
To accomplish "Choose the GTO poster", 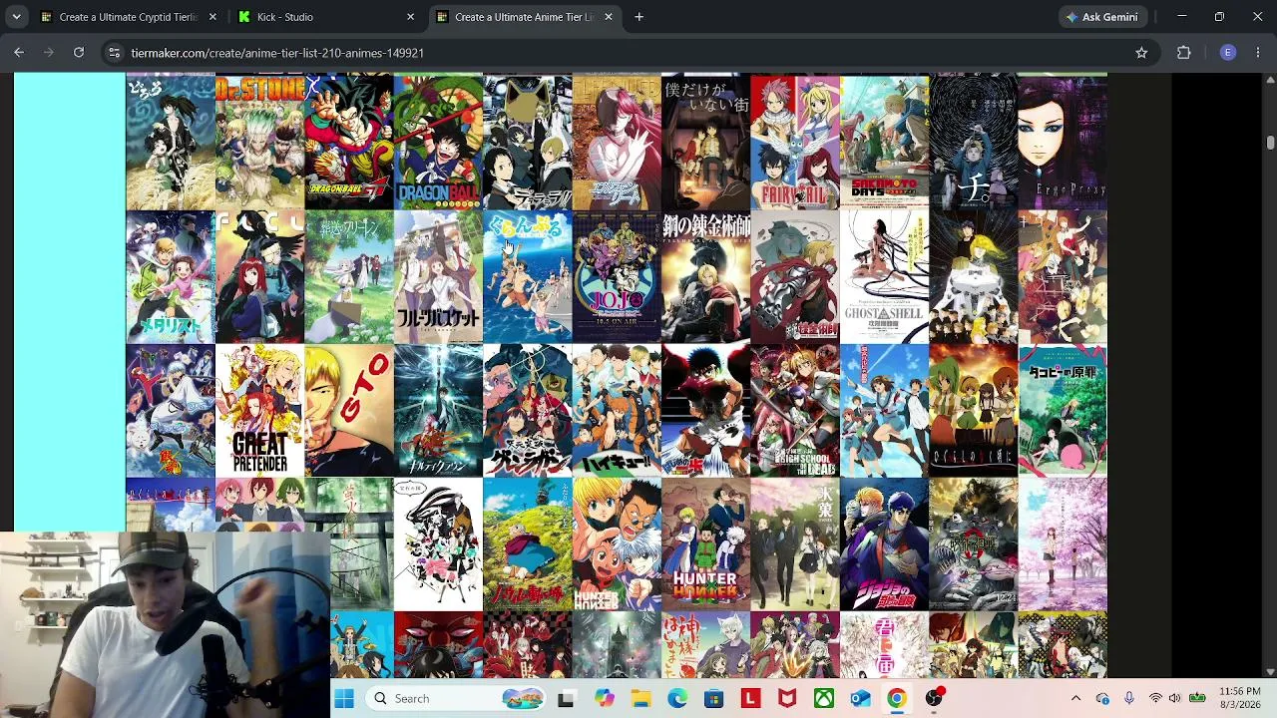I will (349, 410).
